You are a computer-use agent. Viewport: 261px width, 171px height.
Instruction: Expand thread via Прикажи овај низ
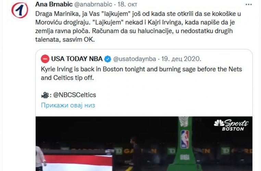[68, 105]
